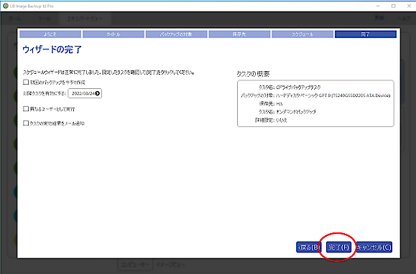Select the highlighted 完了 step in progress bar

(366, 34)
